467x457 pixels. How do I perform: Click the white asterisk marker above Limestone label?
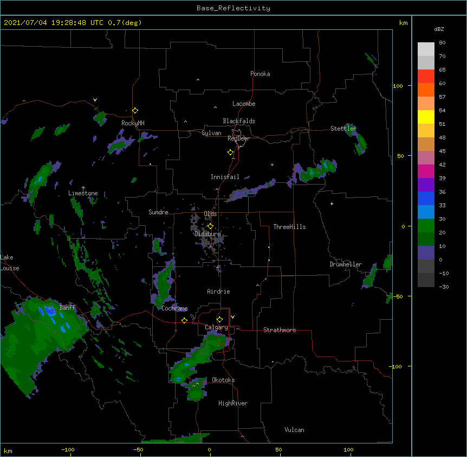tap(83, 188)
